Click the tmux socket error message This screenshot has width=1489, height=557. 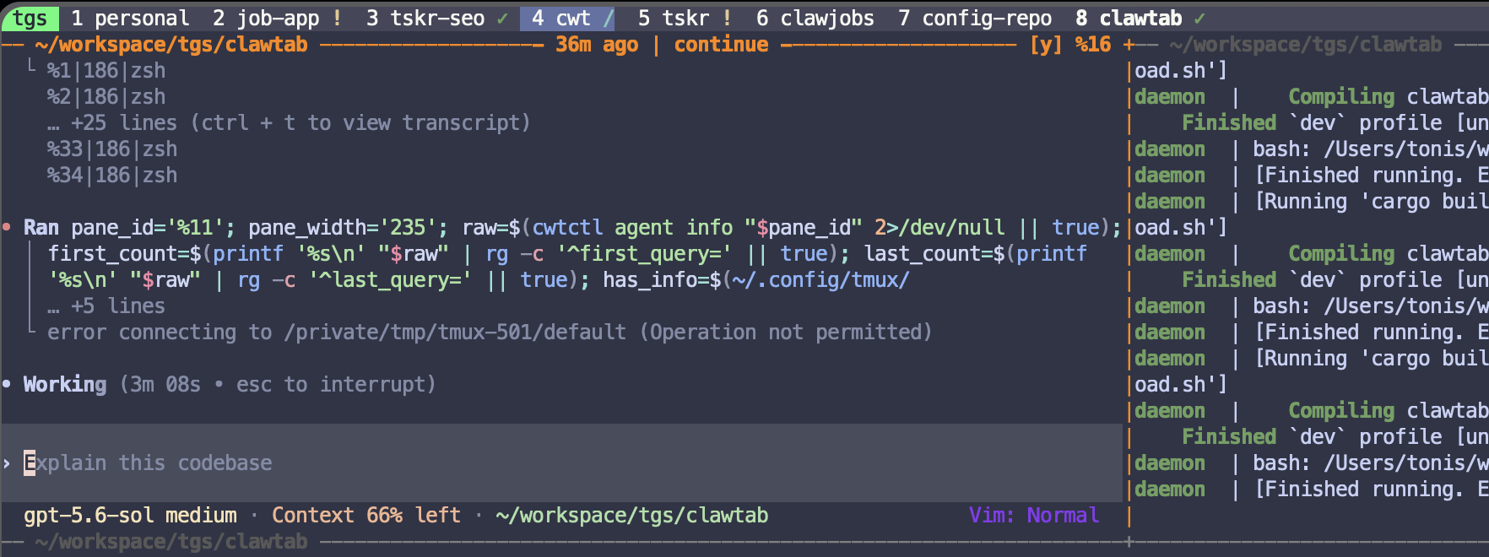pos(490,332)
